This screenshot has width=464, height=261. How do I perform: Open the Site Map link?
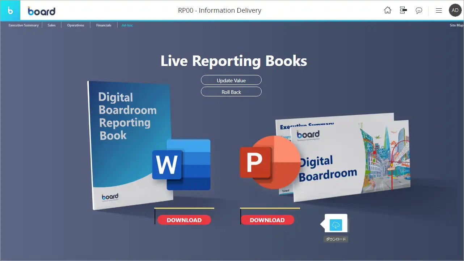[456, 25]
